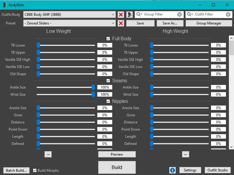Click the Low Weight 7B Lower slider handle
This screenshot has width=234, height=175.
[x=38, y=45]
